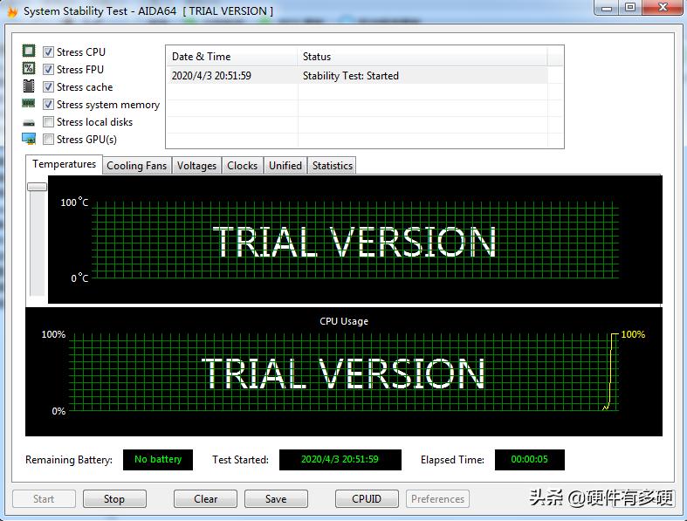The image size is (687, 521).
Task: Turn on Stress GPU(s) checkbox
Action: coord(49,140)
